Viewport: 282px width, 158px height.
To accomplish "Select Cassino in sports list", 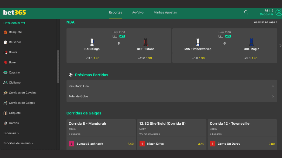I will click(14, 72).
